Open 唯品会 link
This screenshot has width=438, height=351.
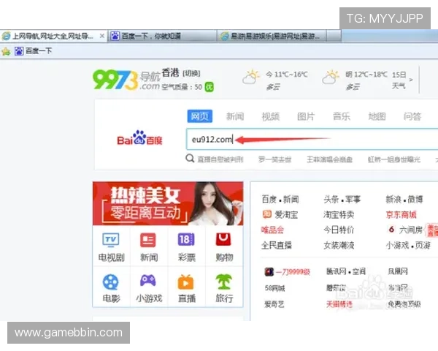pyautogui.click(x=272, y=230)
